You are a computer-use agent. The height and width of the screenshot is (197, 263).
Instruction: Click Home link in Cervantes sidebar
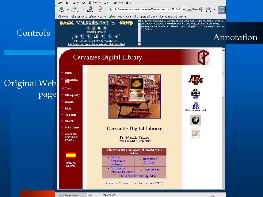coord(68,73)
